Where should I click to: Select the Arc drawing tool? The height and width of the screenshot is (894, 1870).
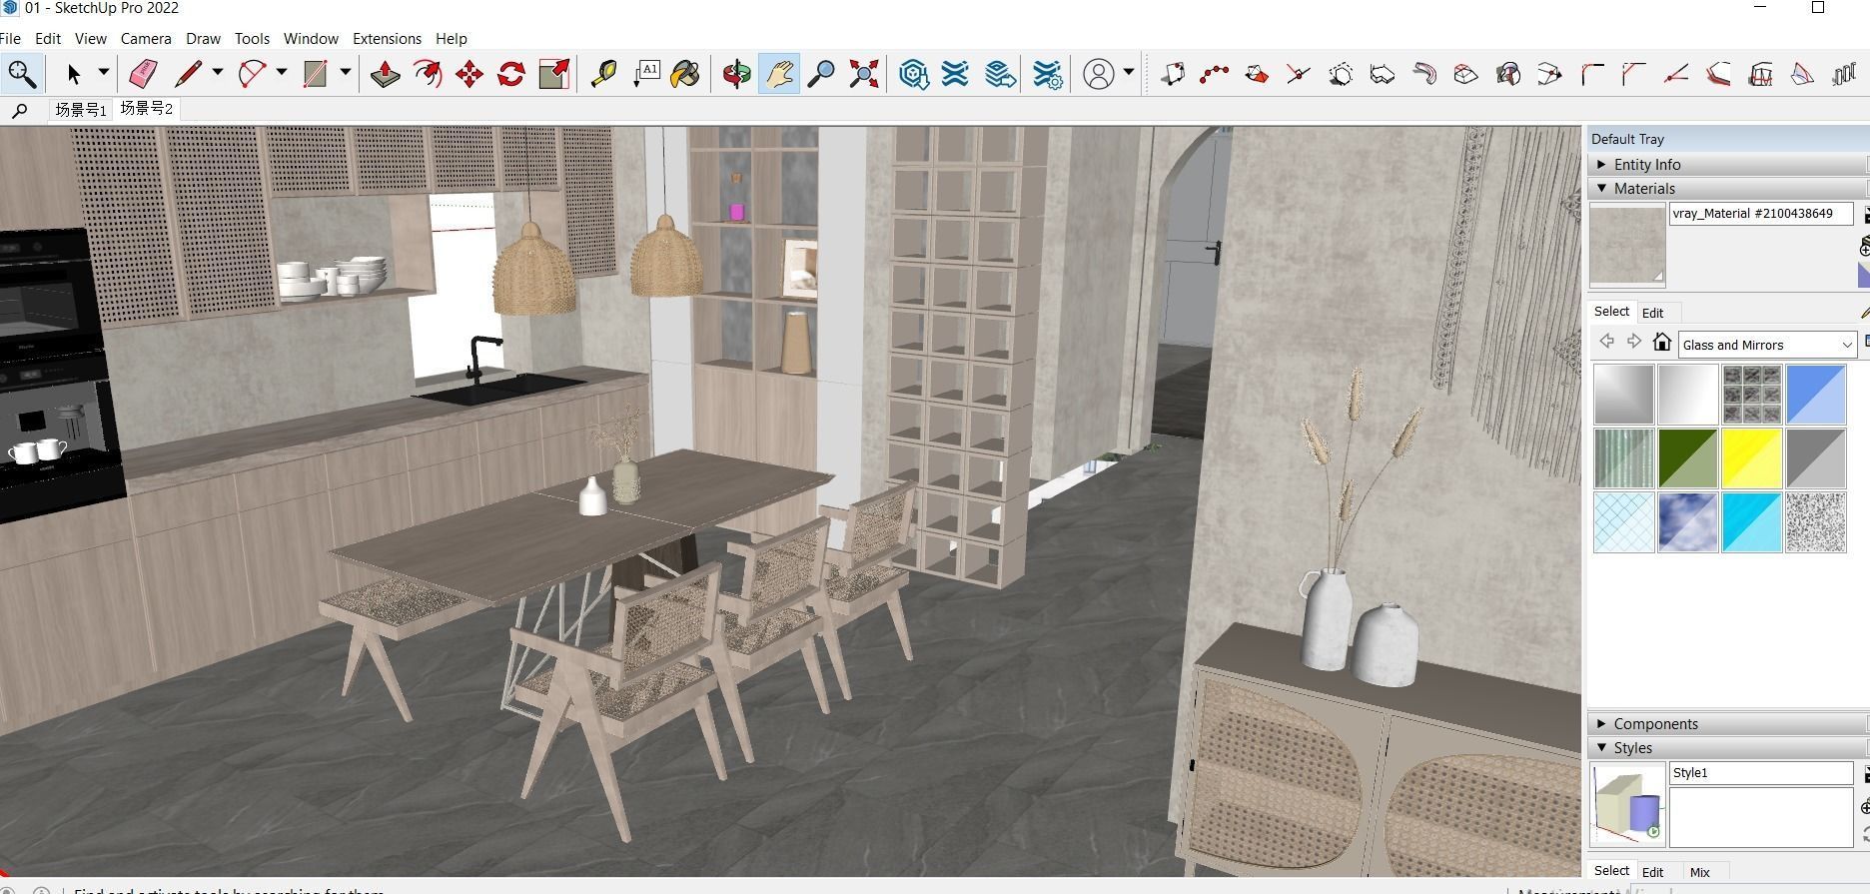[x=252, y=74]
